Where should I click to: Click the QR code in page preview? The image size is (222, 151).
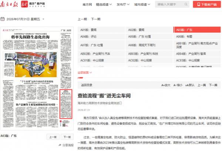pos(64,125)
